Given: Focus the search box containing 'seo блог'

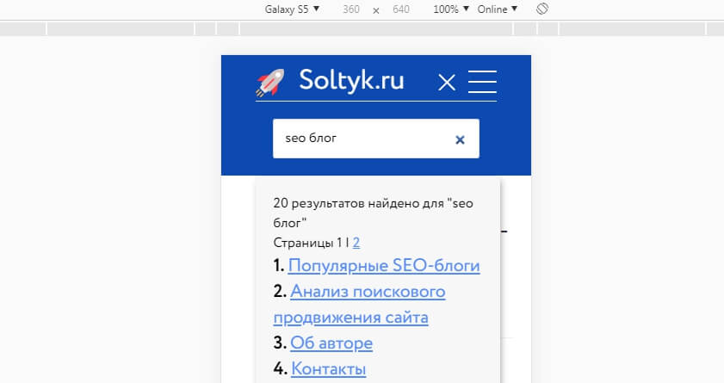Looking at the screenshot, I should [x=376, y=139].
